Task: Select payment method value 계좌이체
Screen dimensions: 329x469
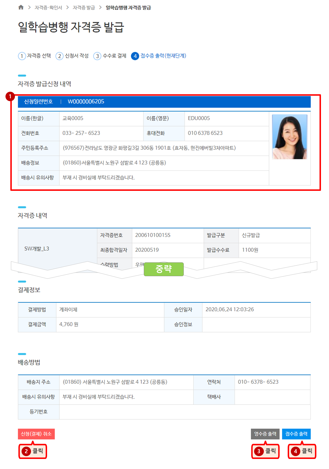Action: tap(68, 310)
